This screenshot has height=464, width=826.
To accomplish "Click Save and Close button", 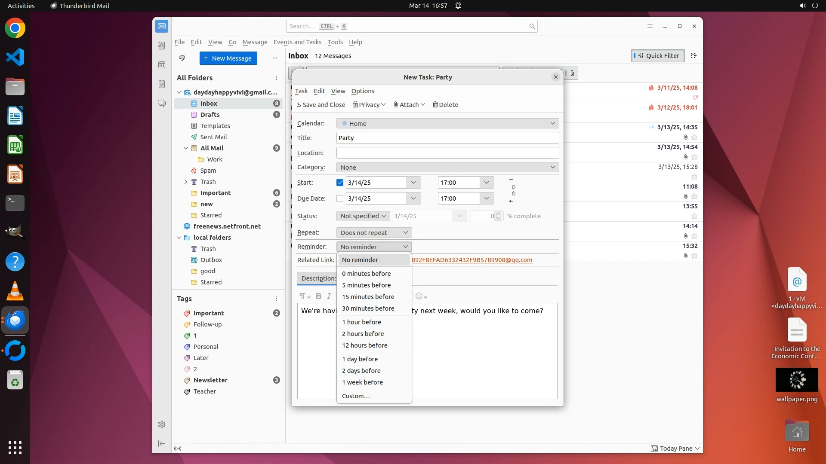I will [x=321, y=105].
